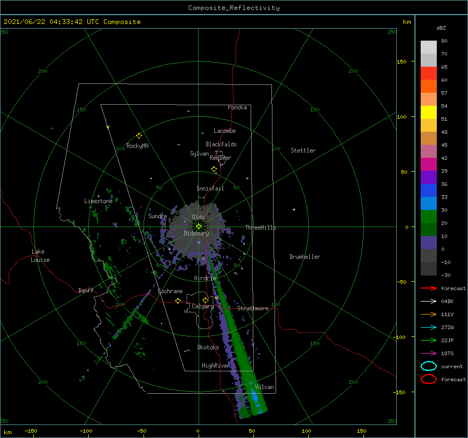Click the Cochrane label

170,291
